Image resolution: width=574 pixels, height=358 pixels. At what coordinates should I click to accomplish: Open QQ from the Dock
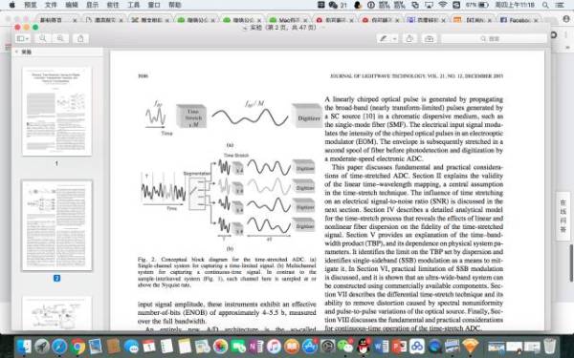(x=364, y=346)
